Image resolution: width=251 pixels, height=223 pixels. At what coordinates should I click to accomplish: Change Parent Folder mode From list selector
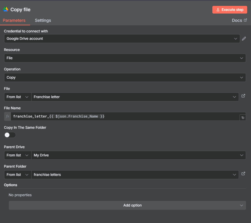tap(18, 175)
